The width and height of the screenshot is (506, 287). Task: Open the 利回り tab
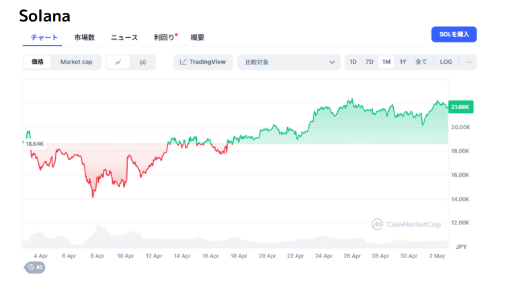165,38
